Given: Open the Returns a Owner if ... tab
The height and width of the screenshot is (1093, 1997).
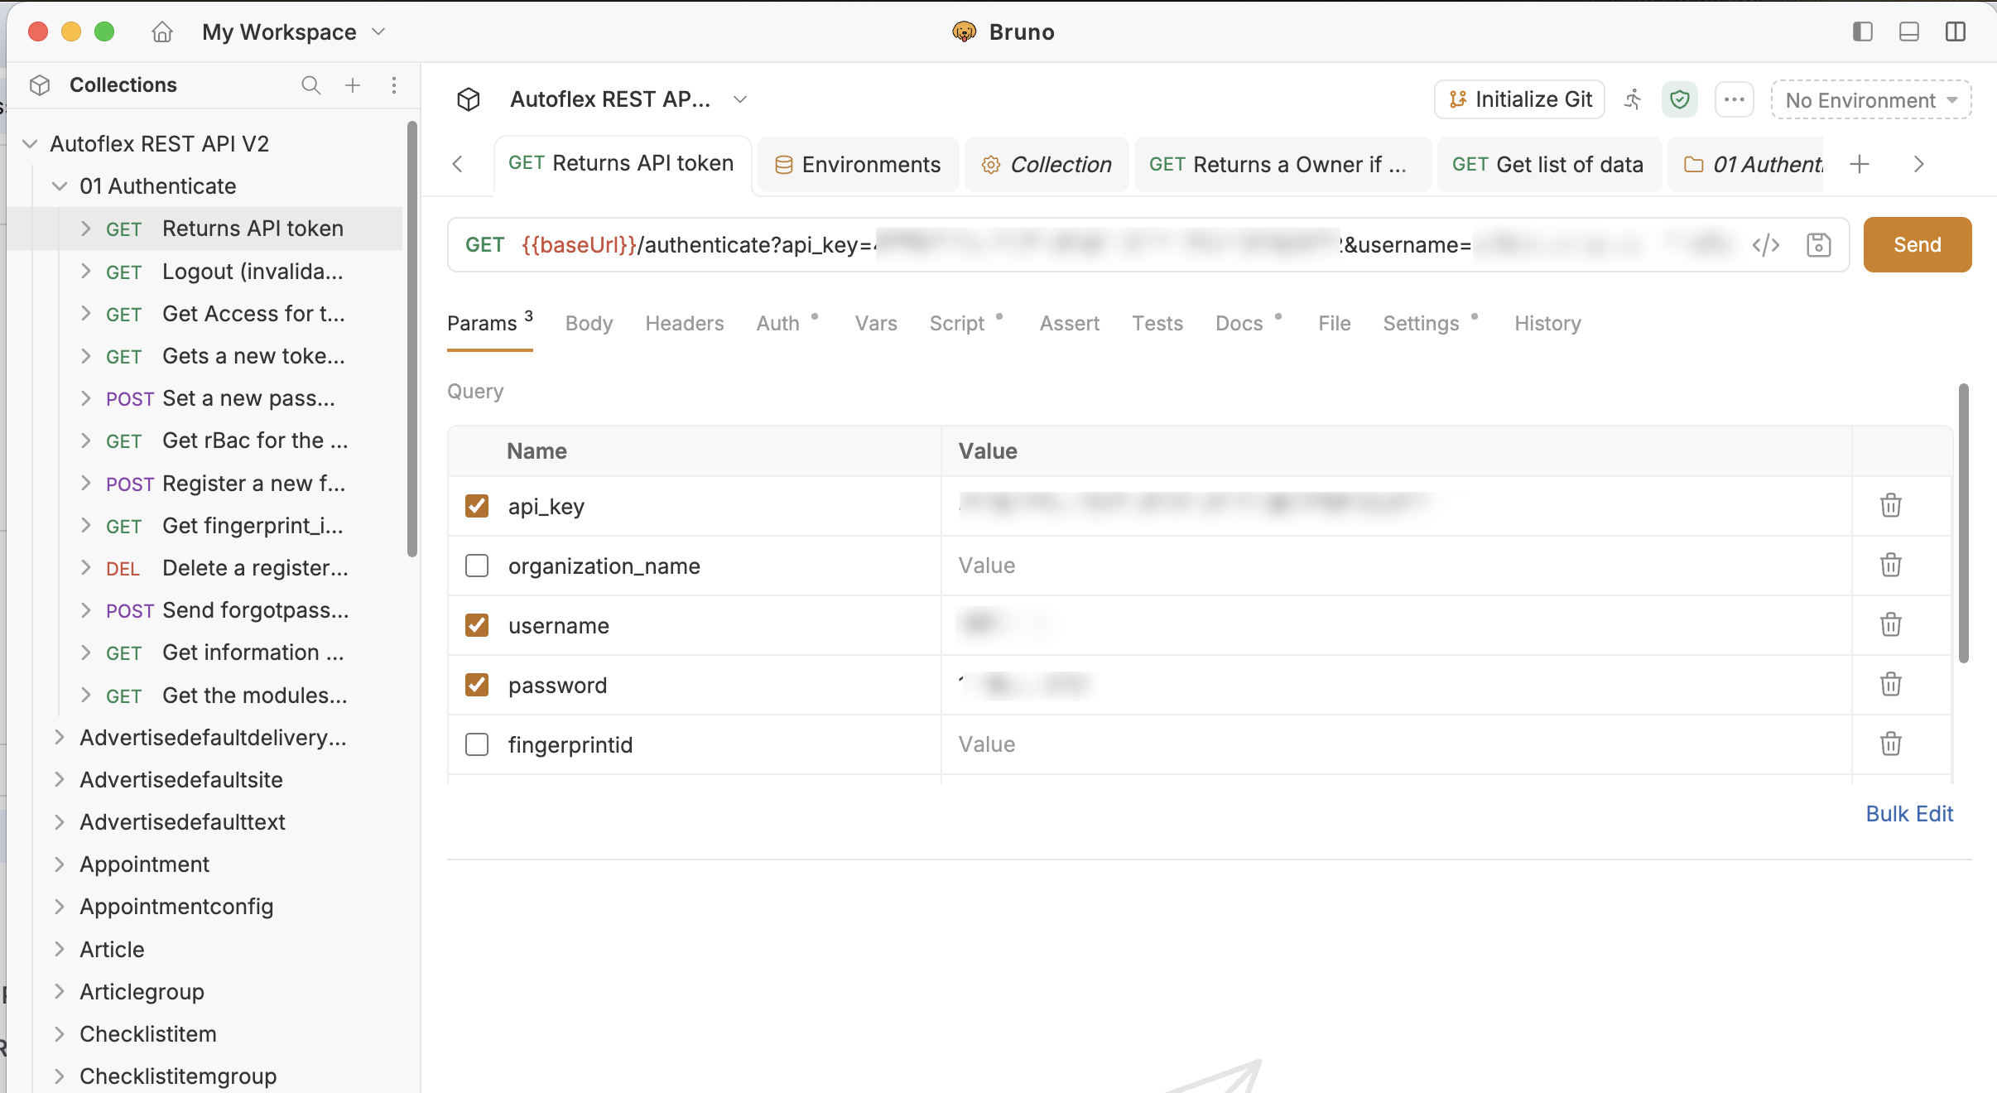Looking at the screenshot, I should pyautogui.click(x=1283, y=165).
